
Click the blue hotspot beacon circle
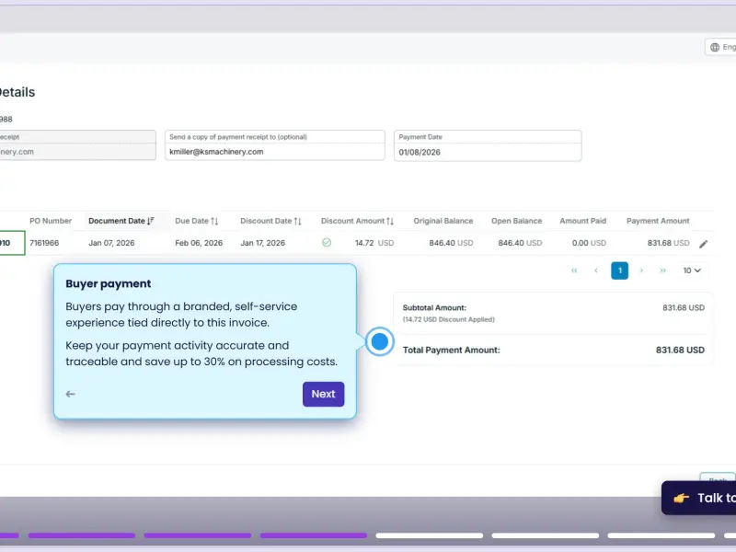pos(379,341)
